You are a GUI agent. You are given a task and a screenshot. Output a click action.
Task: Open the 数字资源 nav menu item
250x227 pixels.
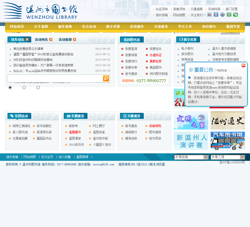(x=113, y=27)
